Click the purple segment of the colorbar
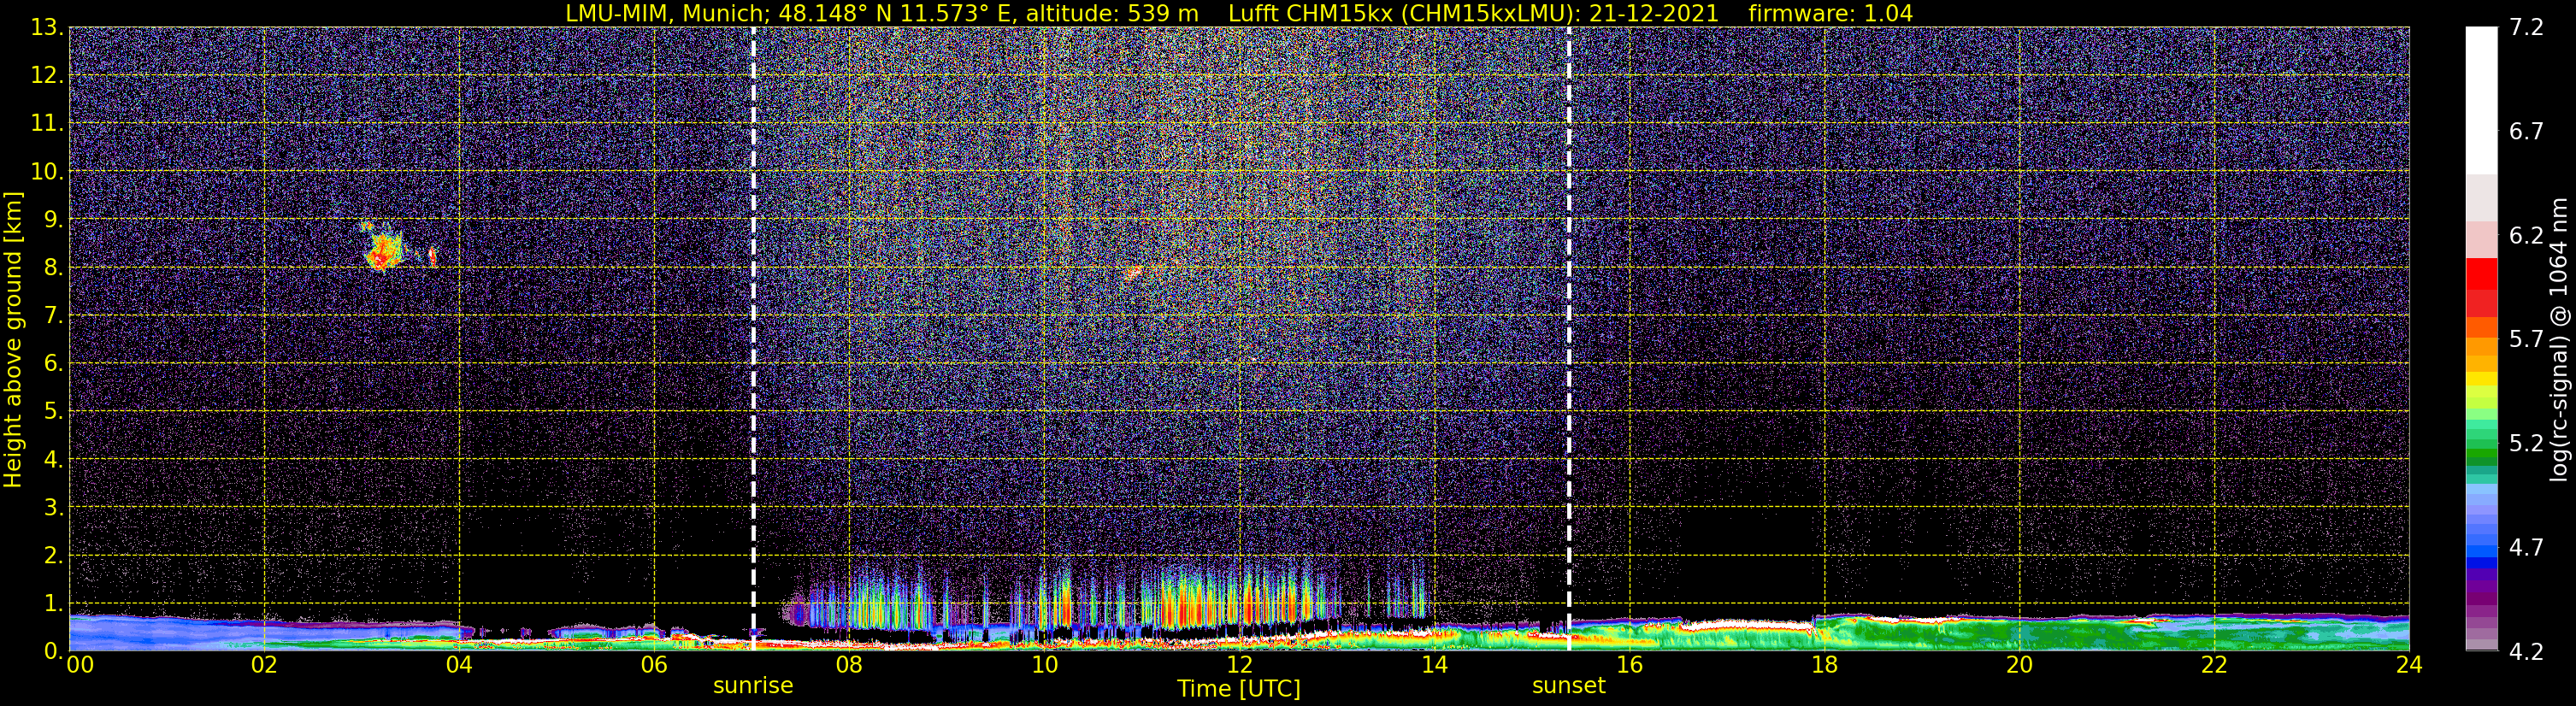The image size is (2576, 706). click(x=2481, y=600)
